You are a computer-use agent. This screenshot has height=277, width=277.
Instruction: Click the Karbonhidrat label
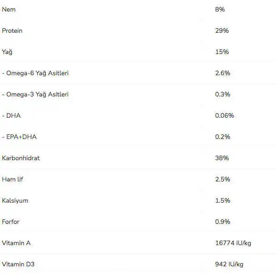click(21, 158)
